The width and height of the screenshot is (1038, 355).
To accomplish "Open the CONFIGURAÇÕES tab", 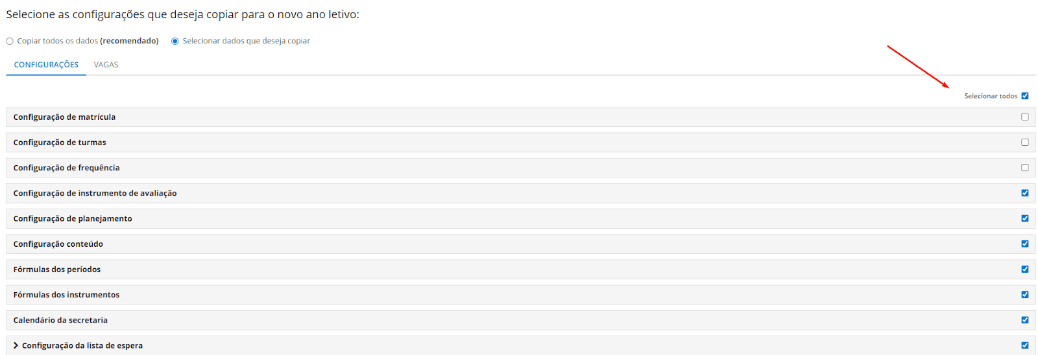I will click(x=46, y=65).
